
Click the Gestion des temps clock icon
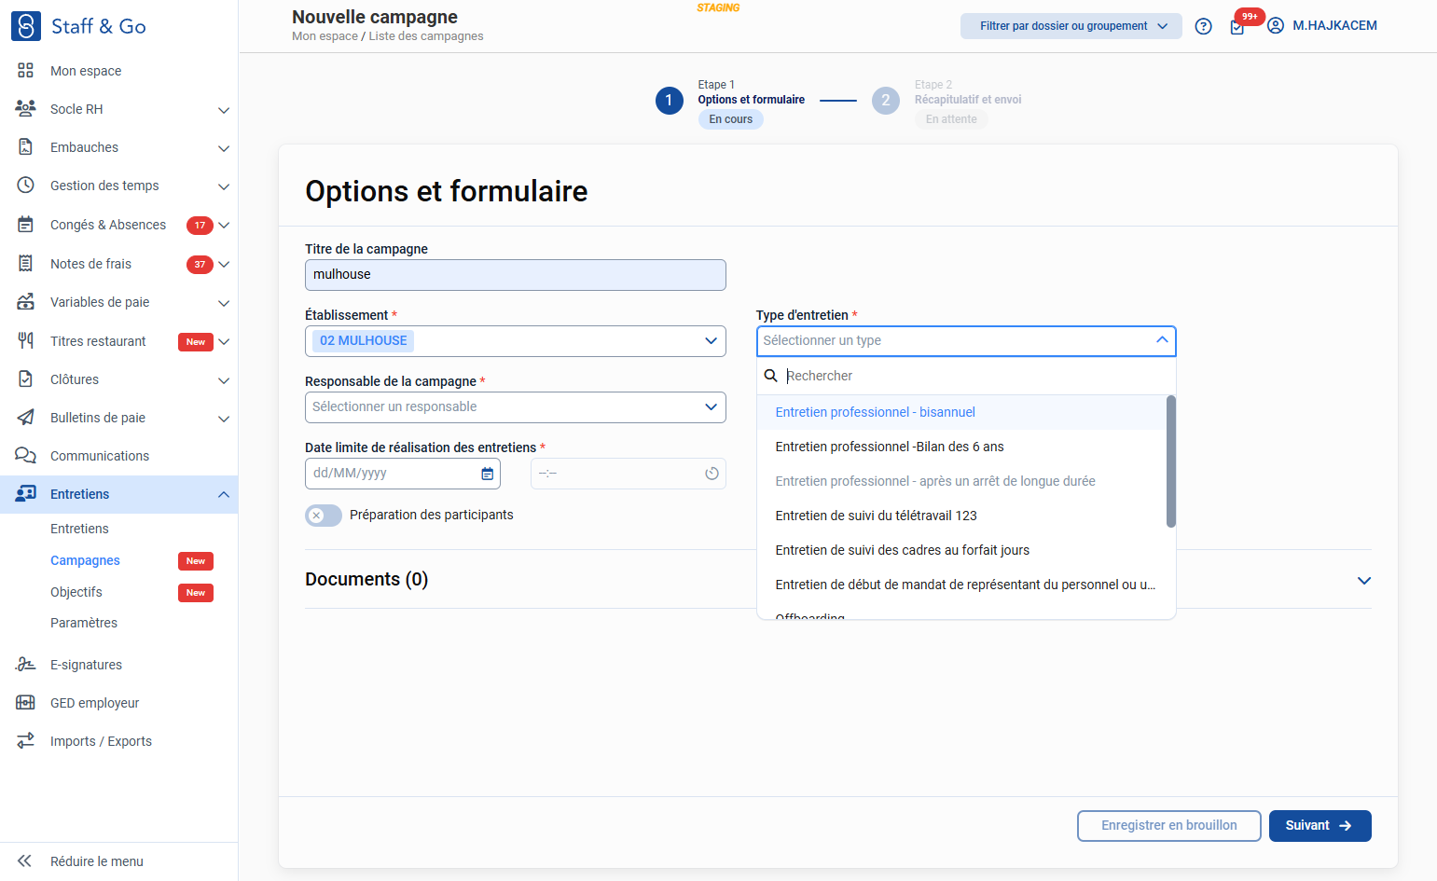tap(26, 186)
